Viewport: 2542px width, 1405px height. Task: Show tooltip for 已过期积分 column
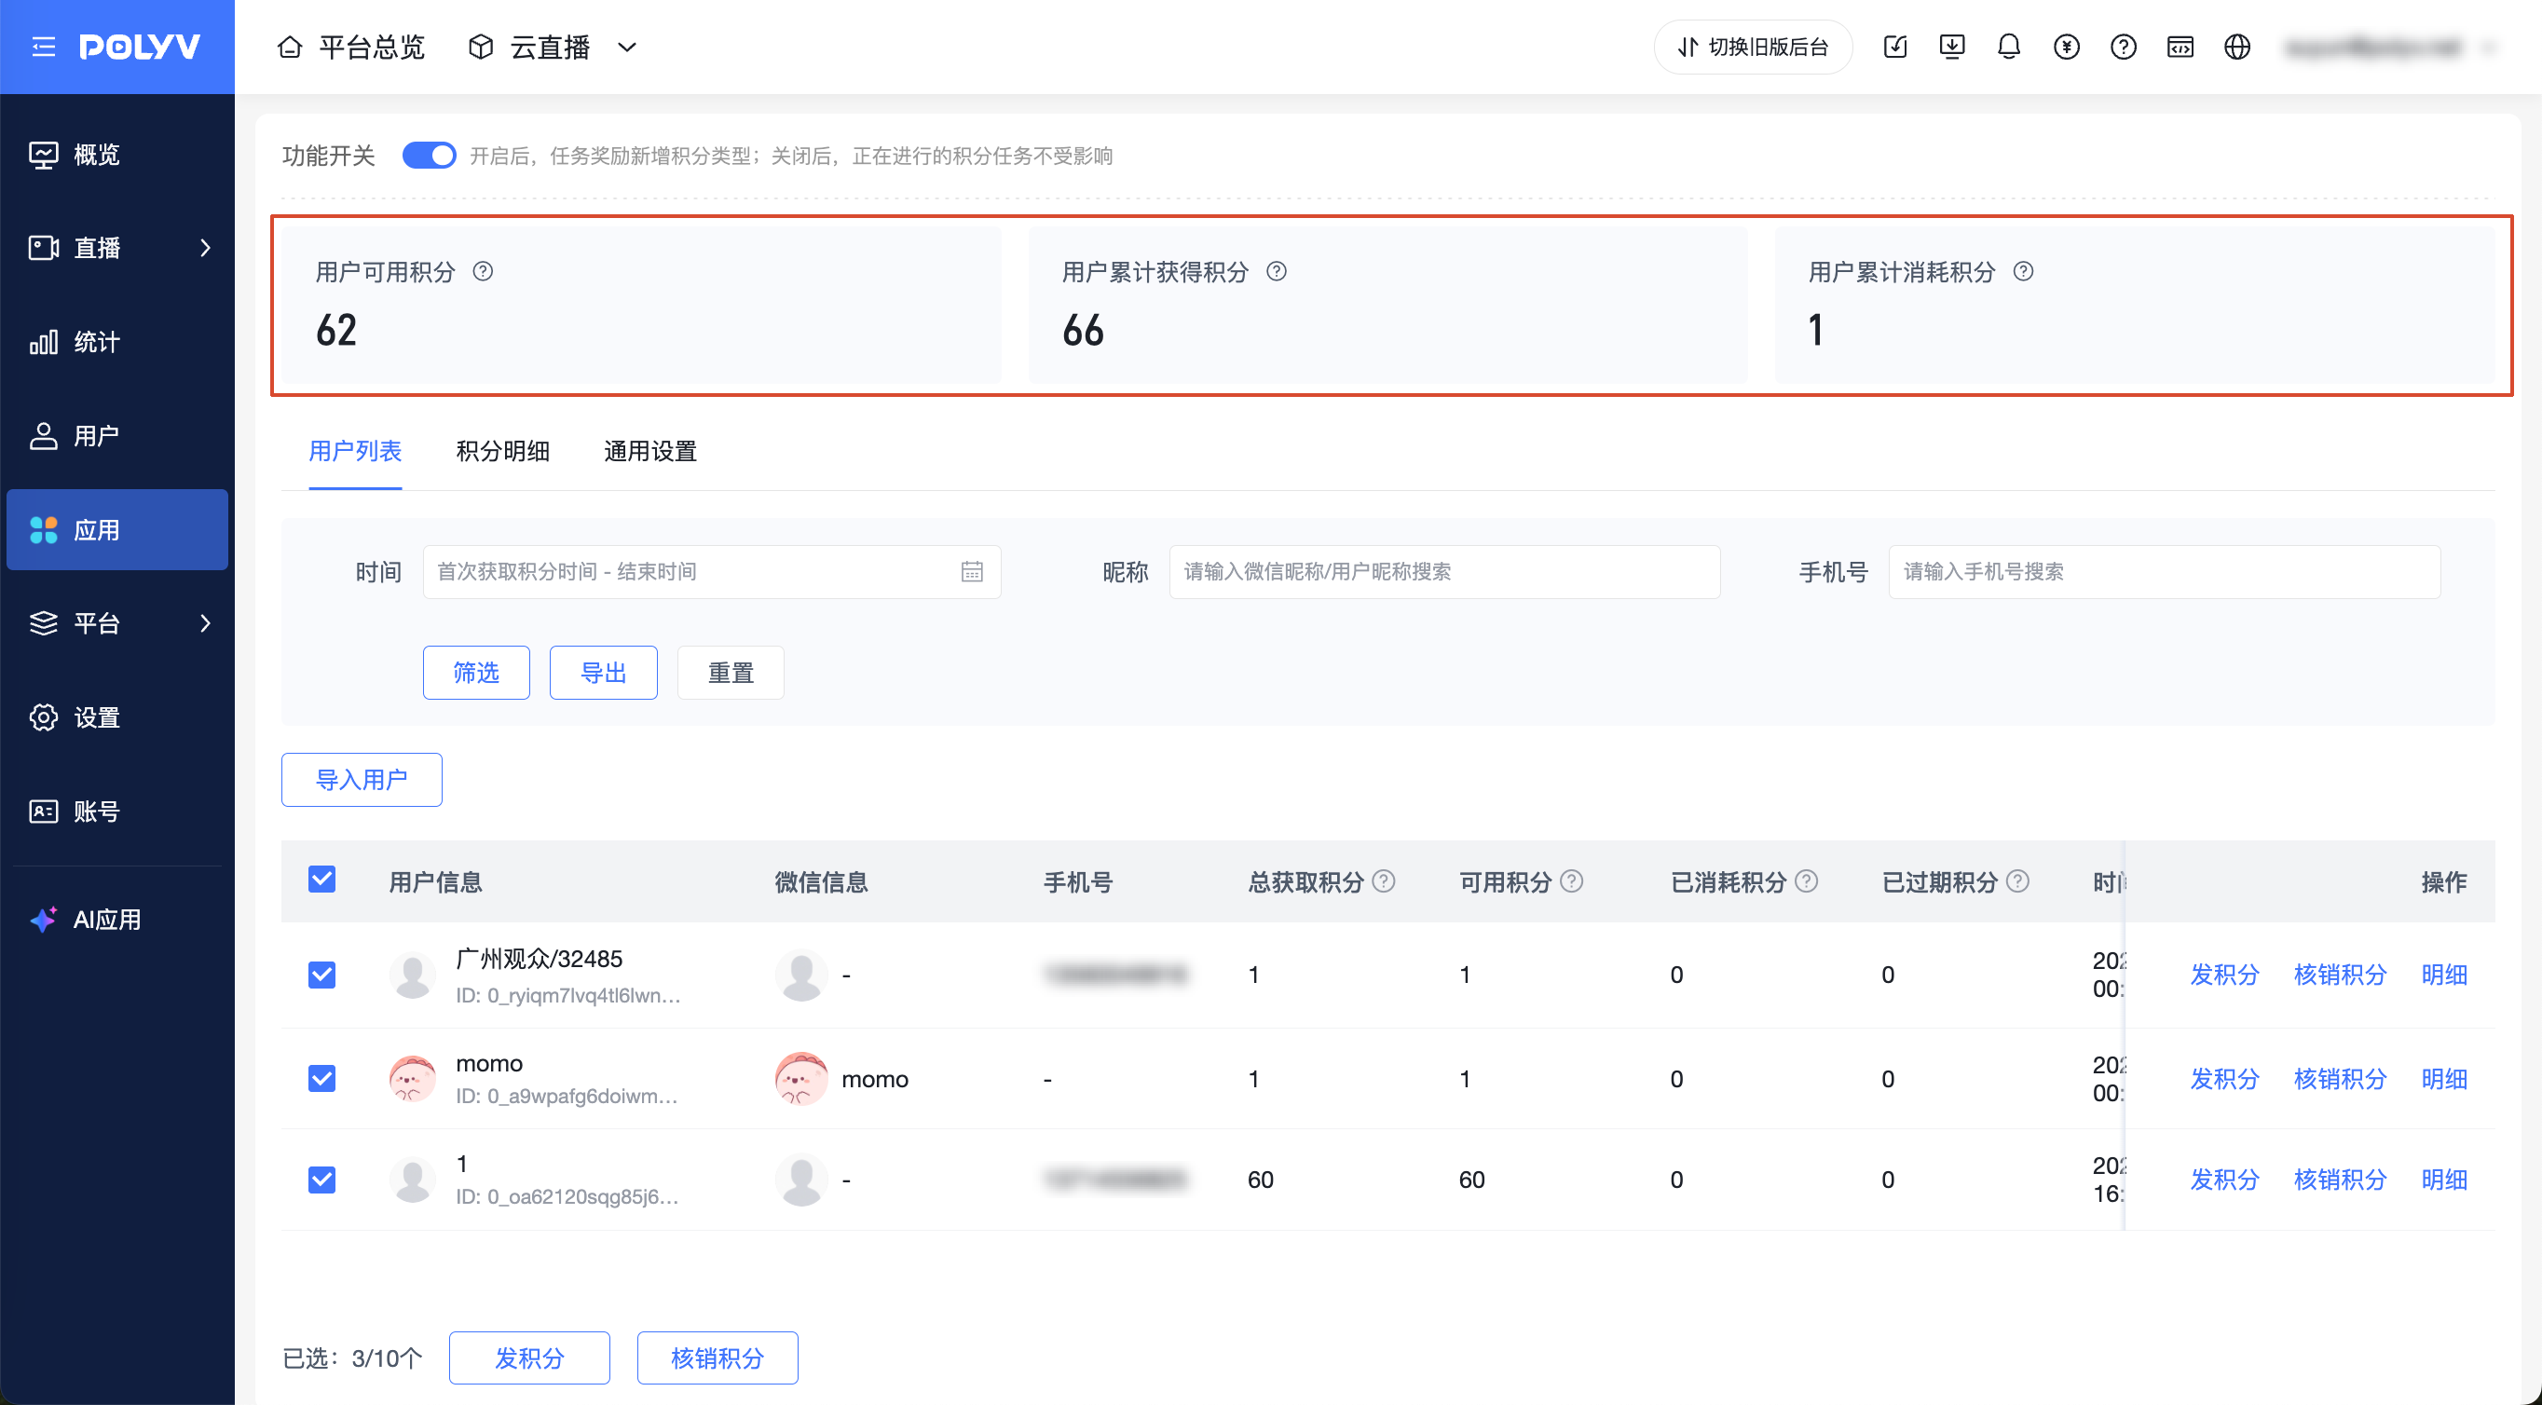[x=2018, y=881]
